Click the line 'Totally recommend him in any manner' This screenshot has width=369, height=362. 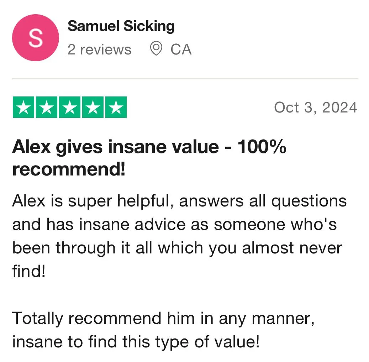pos(163,319)
